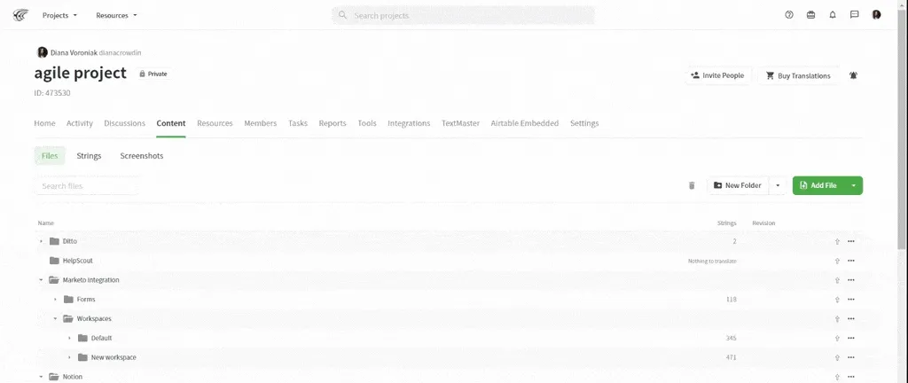908x383 pixels.
Task: Collapse the Notion folder
Action: (x=41, y=377)
